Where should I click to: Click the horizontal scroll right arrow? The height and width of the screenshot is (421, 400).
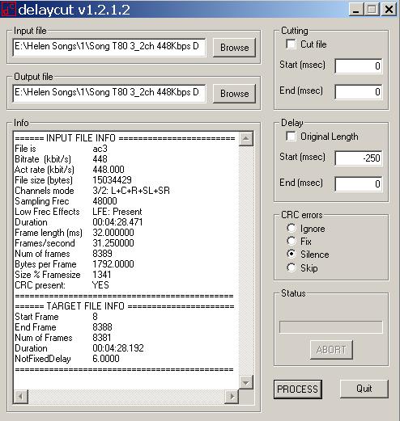(232, 396)
